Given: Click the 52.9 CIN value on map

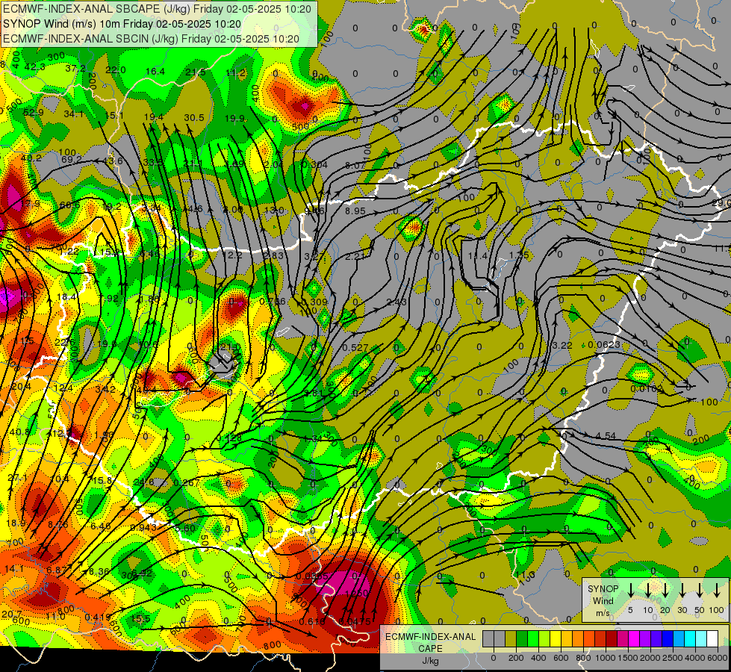Looking at the screenshot, I should (x=33, y=113).
